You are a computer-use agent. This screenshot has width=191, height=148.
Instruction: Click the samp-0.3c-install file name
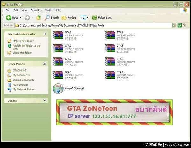click(x=74, y=88)
